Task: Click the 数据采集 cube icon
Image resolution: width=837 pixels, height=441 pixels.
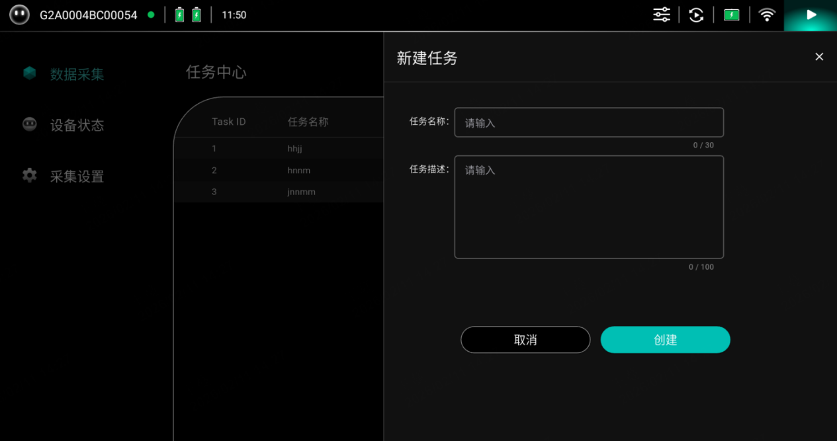Action: pyautogui.click(x=30, y=73)
